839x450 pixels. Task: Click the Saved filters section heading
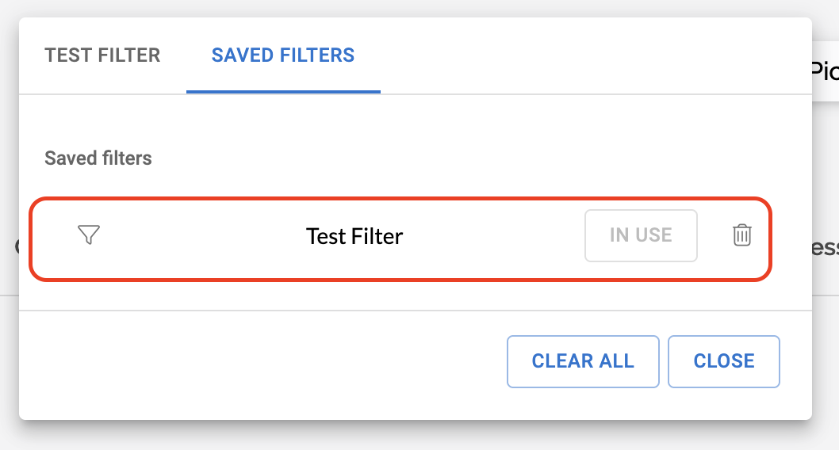coord(98,158)
